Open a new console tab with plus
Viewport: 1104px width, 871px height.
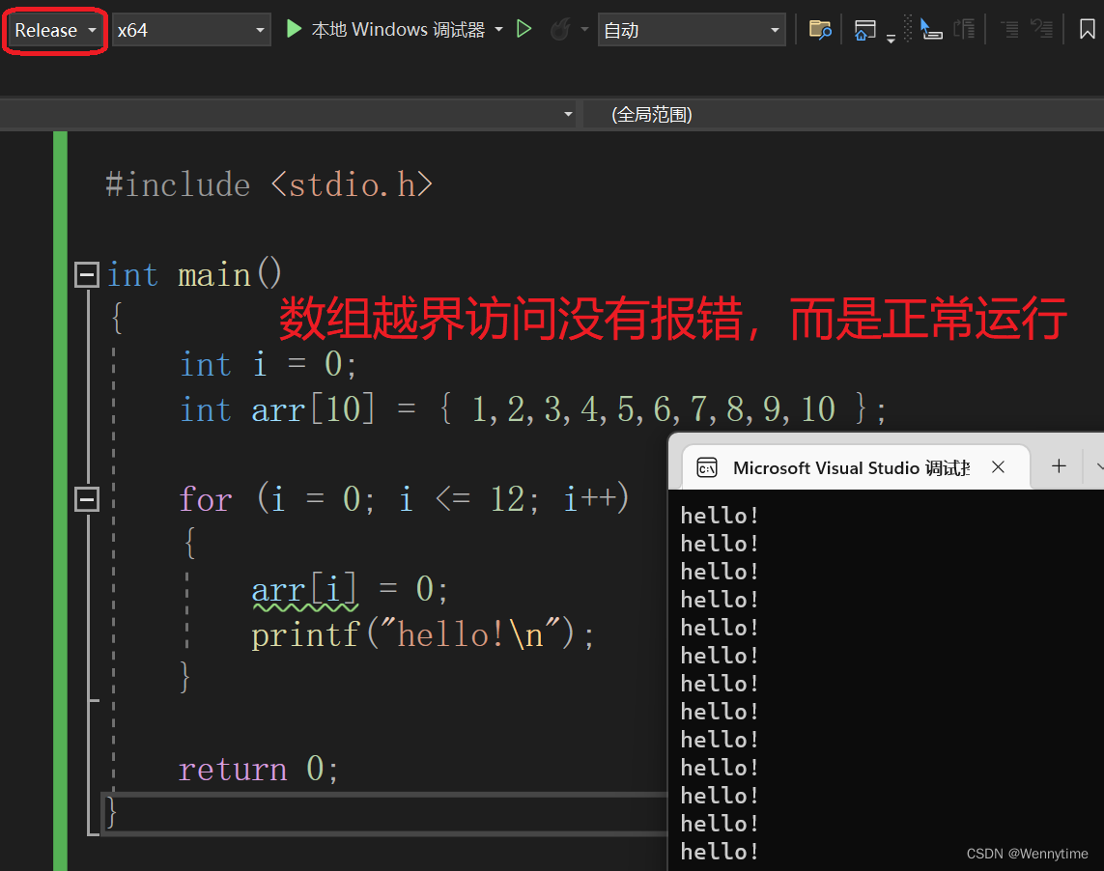(1059, 466)
